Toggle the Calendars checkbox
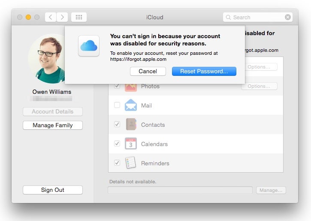Image resolution: width=311 pixels, height=221 pixels. 117,143
